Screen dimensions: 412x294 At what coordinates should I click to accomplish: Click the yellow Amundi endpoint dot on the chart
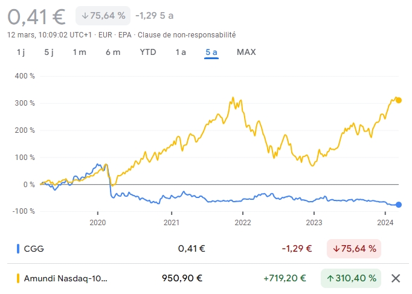coord(399,100)
